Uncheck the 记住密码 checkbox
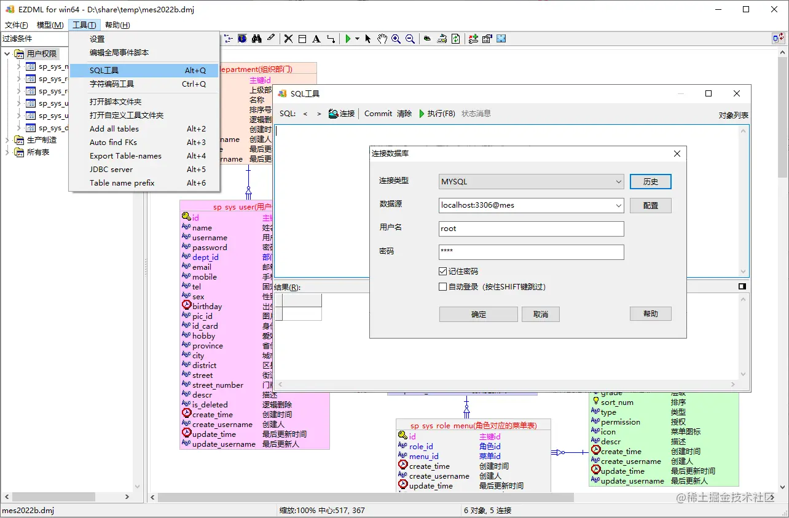Image resolution: width=789 pixels, height=518 pixels. pos(442,271)
